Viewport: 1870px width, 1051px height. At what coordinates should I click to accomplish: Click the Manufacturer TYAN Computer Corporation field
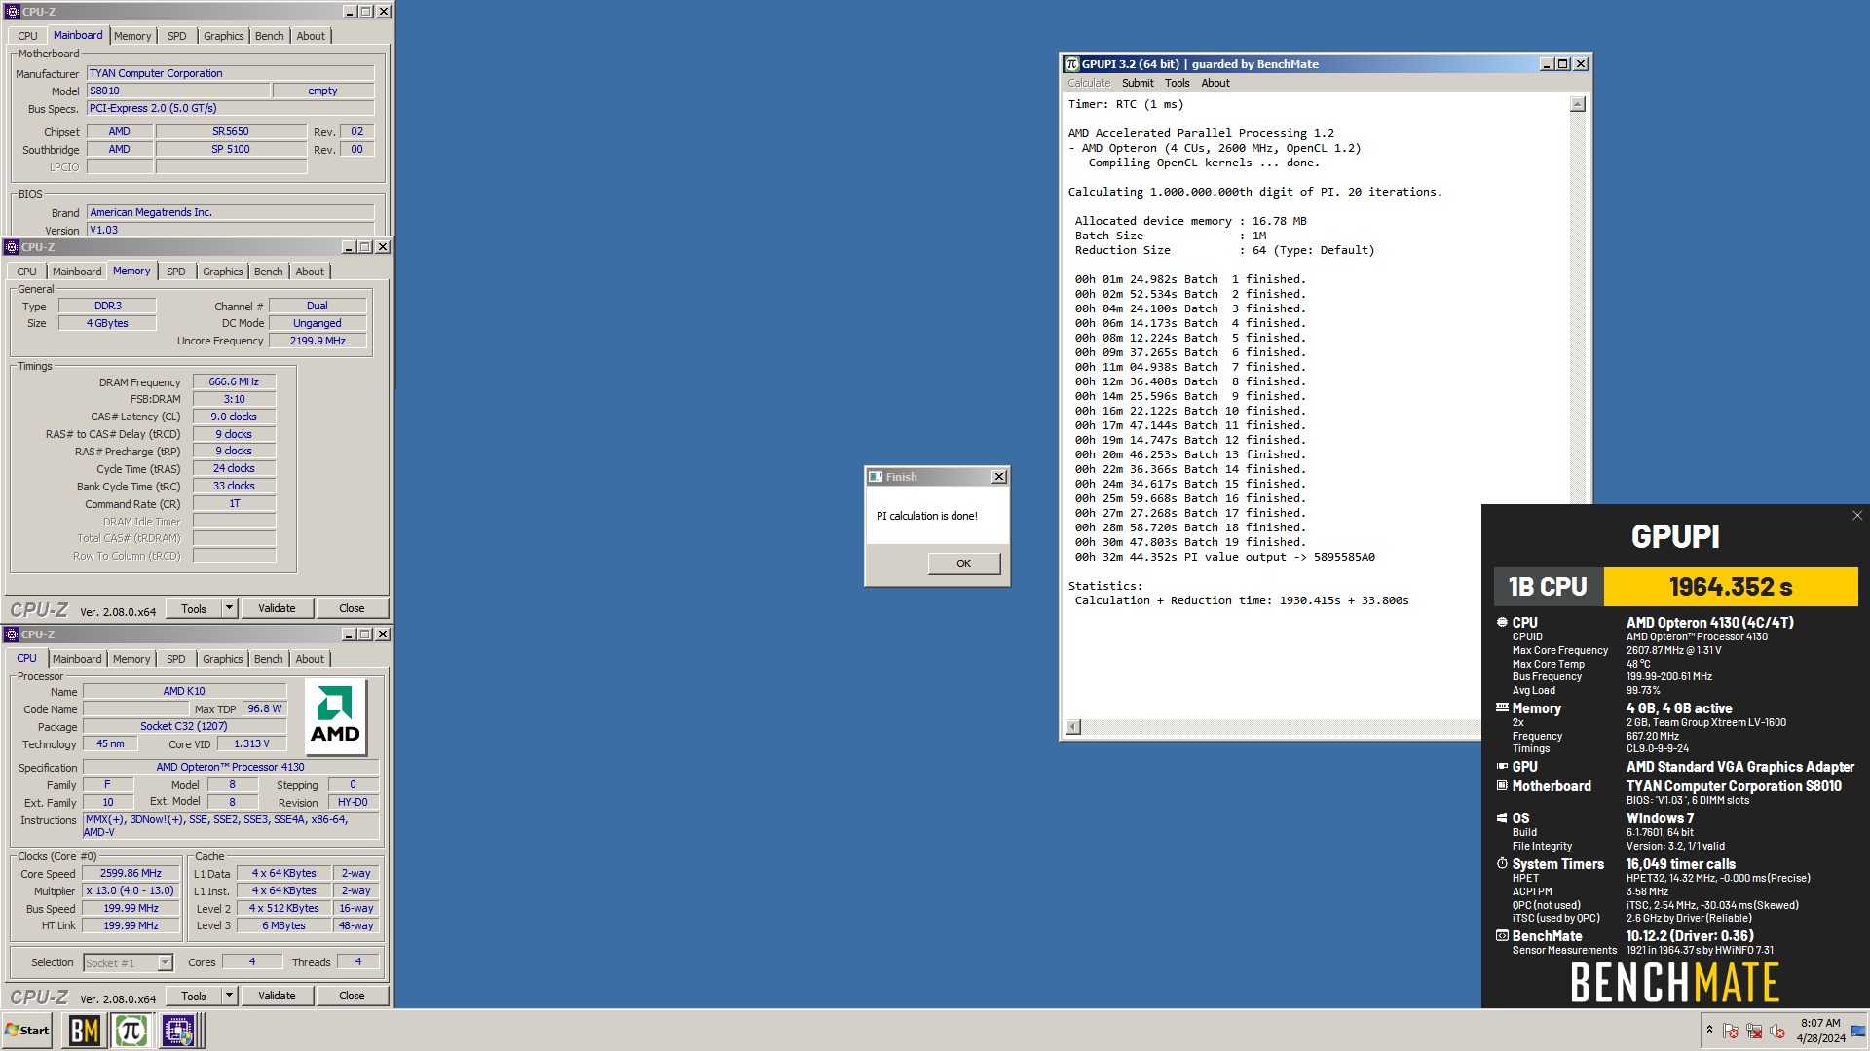pos(231,73)
